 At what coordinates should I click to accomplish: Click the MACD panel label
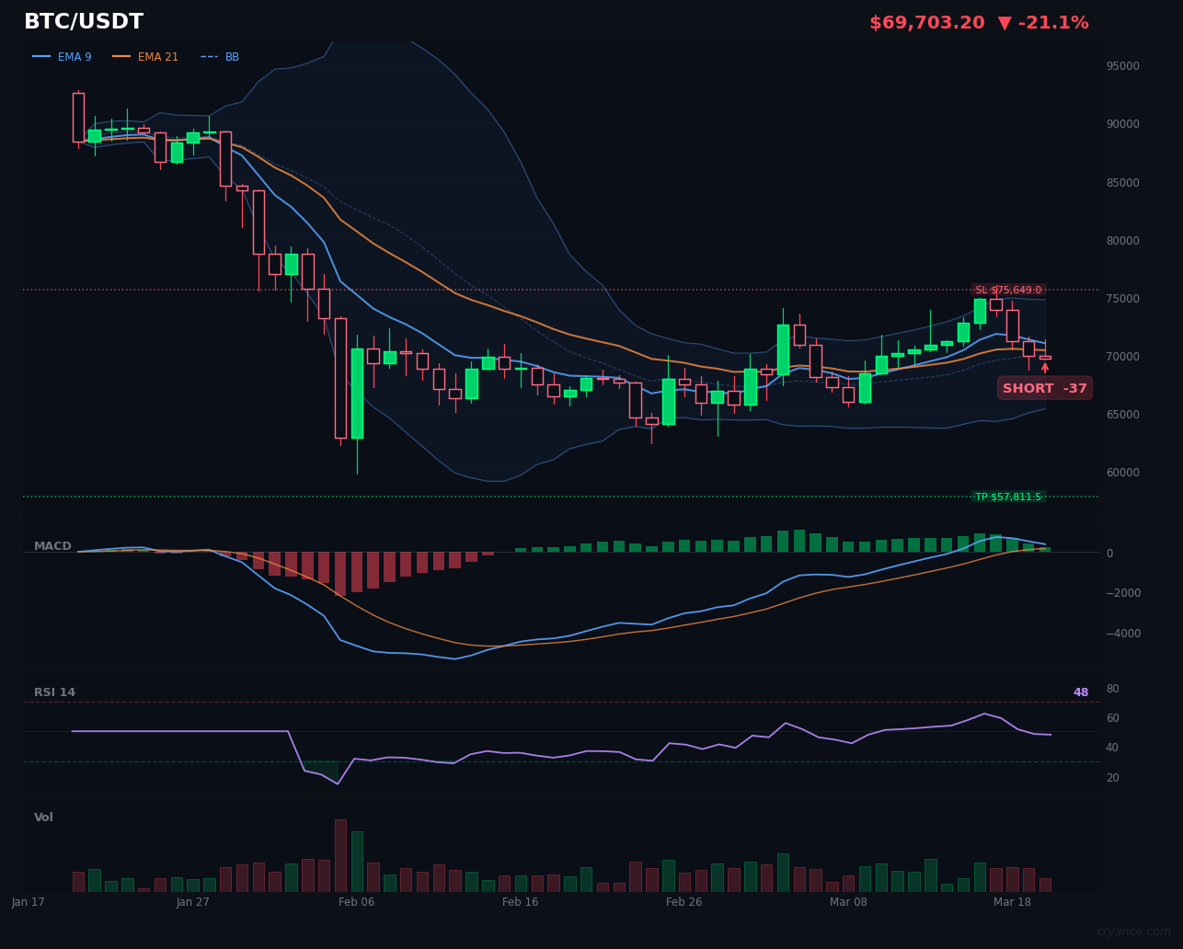[x=54, y=545]
